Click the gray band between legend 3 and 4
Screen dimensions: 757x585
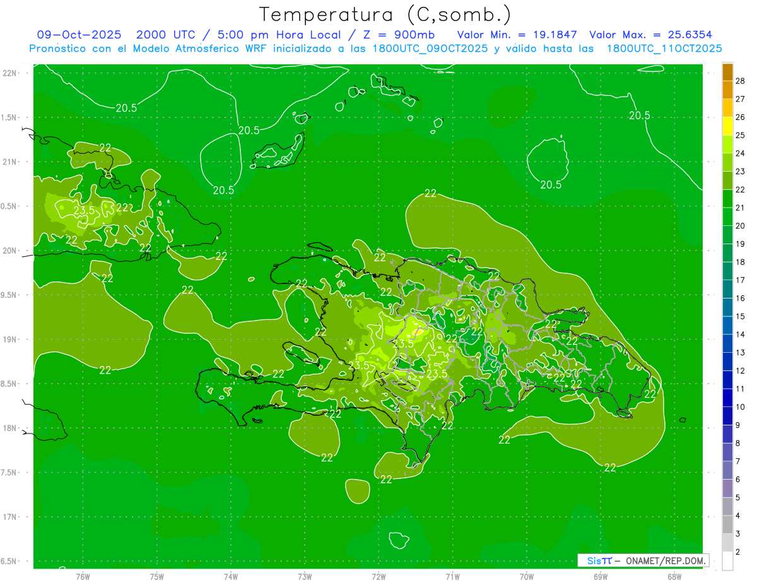coord(727,525)
